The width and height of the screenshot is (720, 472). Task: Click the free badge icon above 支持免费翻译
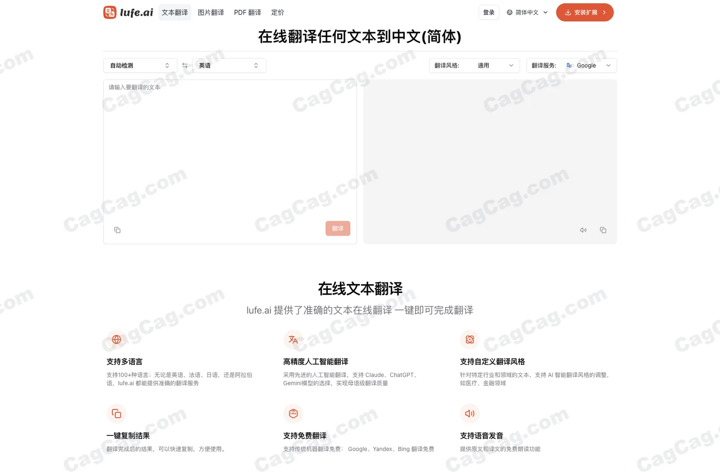293,413
